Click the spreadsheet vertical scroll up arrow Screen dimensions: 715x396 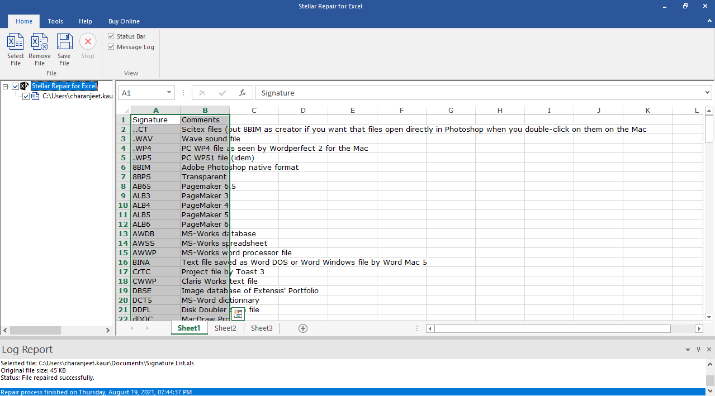pos(709,110)
